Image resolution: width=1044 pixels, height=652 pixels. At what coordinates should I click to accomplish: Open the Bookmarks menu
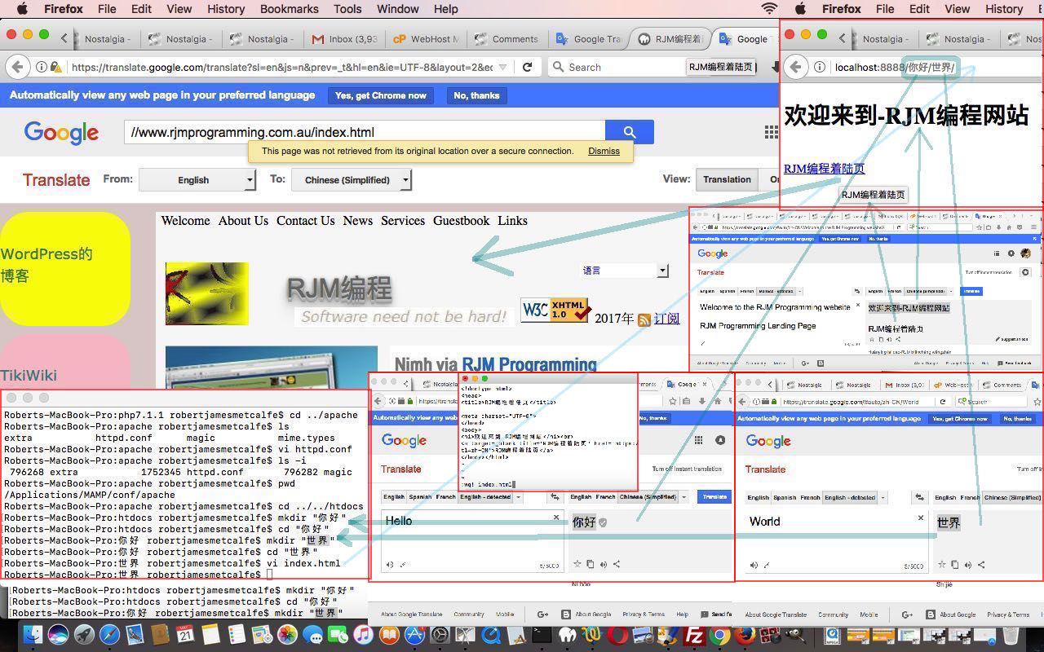tap(289, 9)
